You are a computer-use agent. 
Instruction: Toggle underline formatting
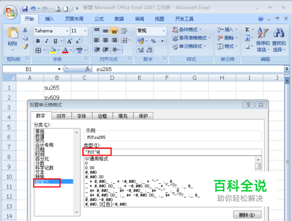(x=55, y=41)
